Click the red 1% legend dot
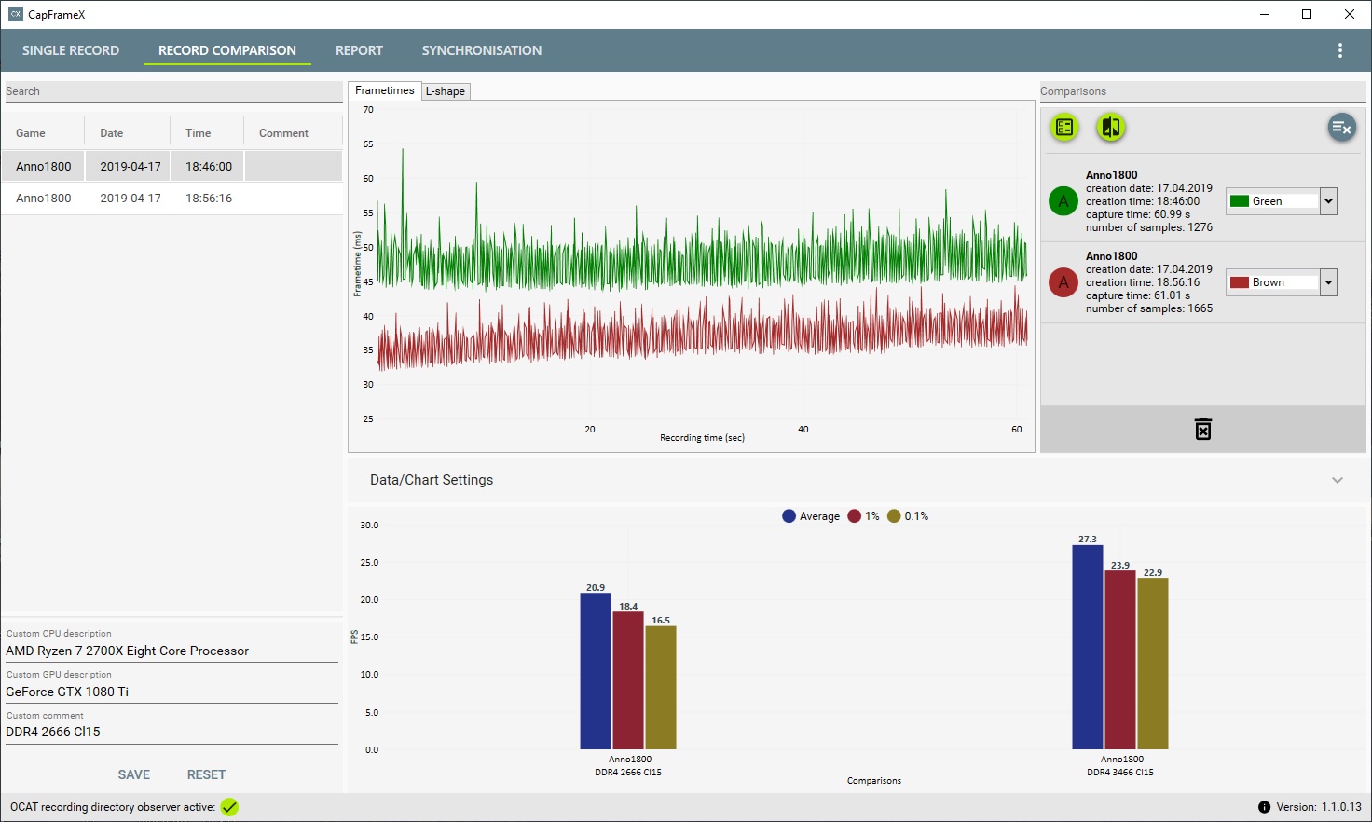Image resolution: width=1372 pixels, height=822 pixels. 854,516
